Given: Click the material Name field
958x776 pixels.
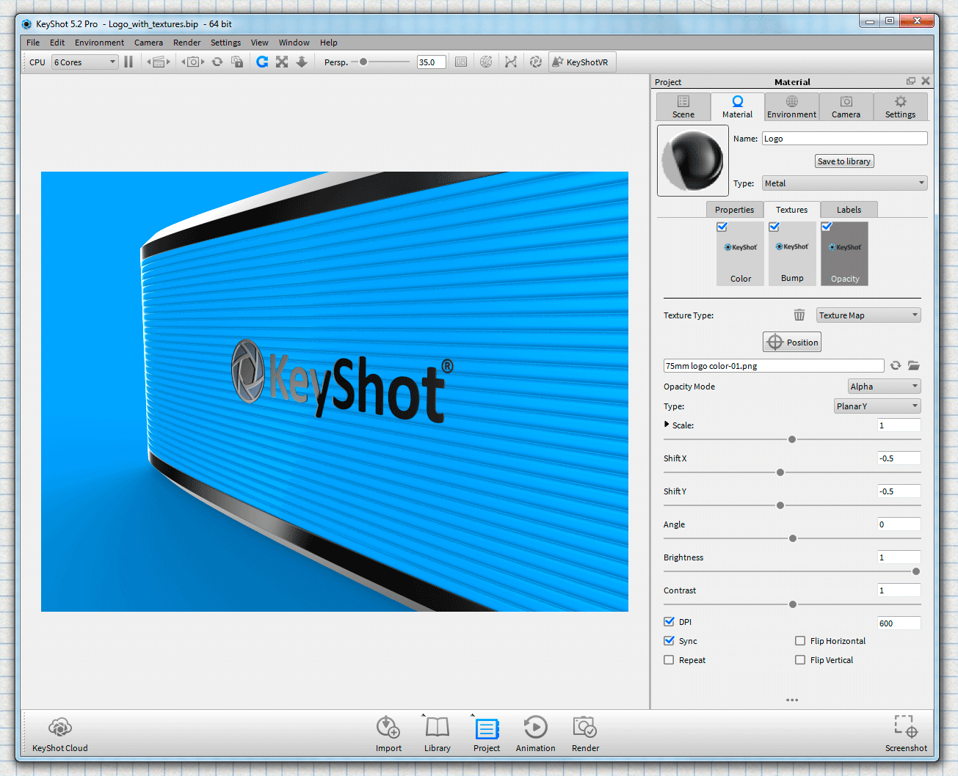Looking at the screenshot, I should pyautogui.click(x=845, y=139).
